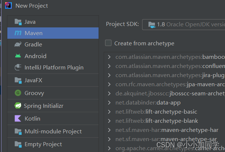Click the IntelliJ IDEA logo in title bar
The height and width of the screenshot is (152, 225).
point(8,6)
